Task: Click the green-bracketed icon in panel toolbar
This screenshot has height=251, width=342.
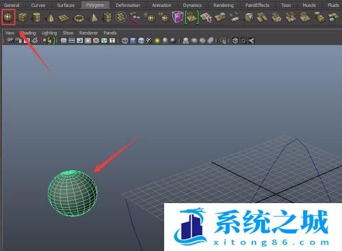Action: pos(51,41)
